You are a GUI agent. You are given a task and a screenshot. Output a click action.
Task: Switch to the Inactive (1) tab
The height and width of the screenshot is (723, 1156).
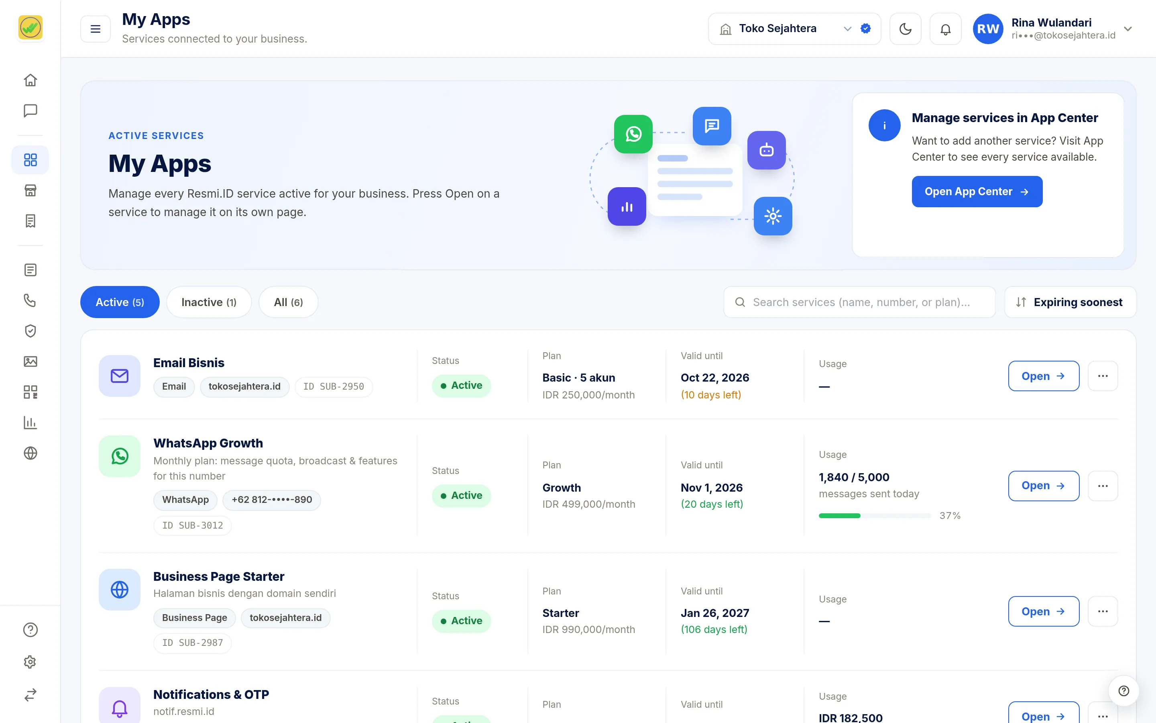[x=209, y=302]
